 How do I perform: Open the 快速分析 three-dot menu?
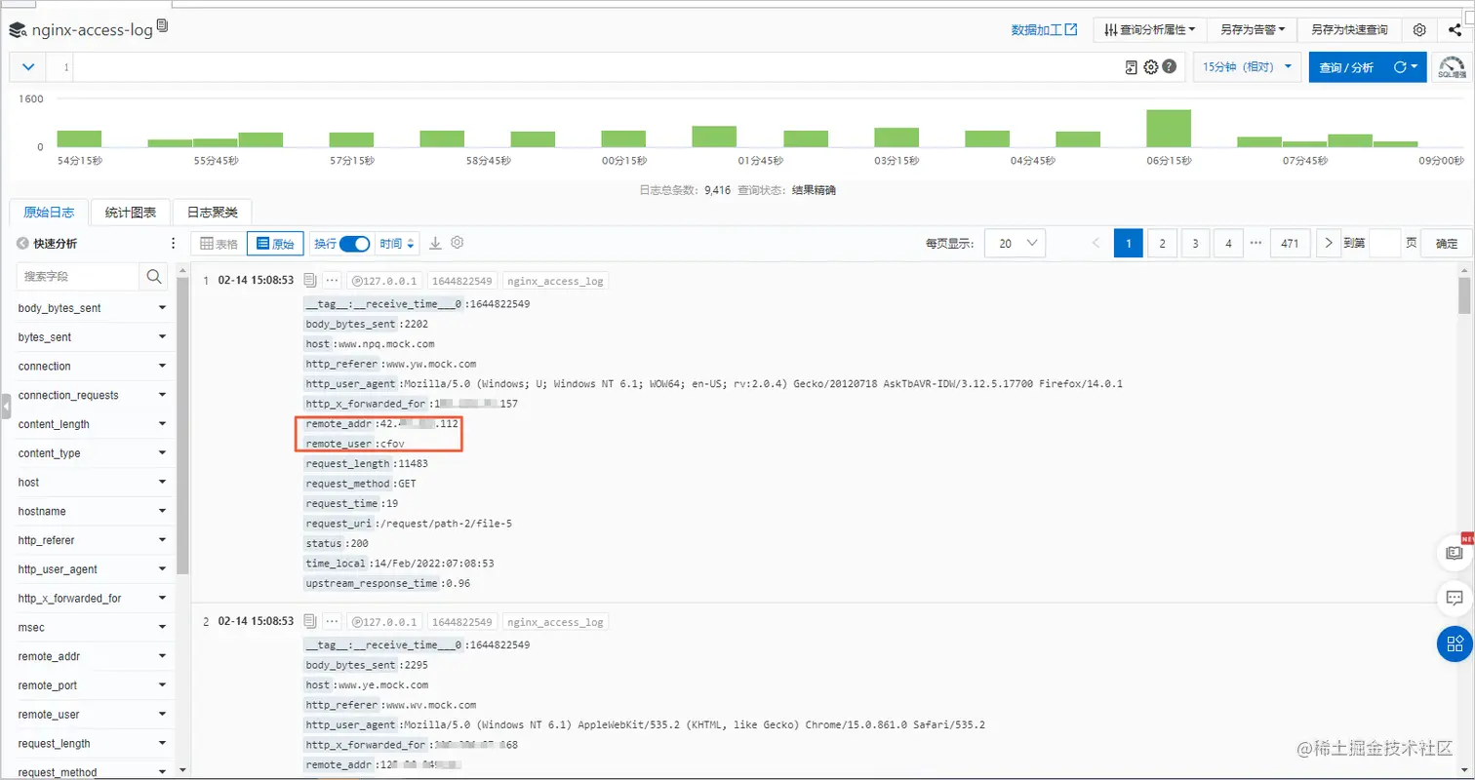tap(174, 244)
